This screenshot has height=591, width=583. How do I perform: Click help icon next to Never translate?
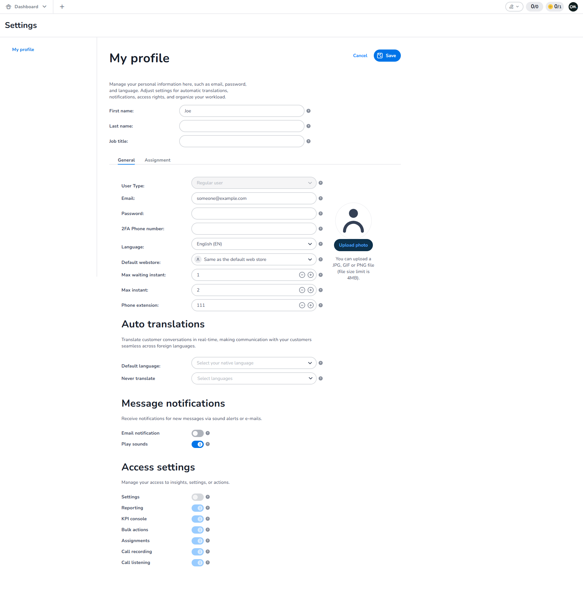pos(321,379)
